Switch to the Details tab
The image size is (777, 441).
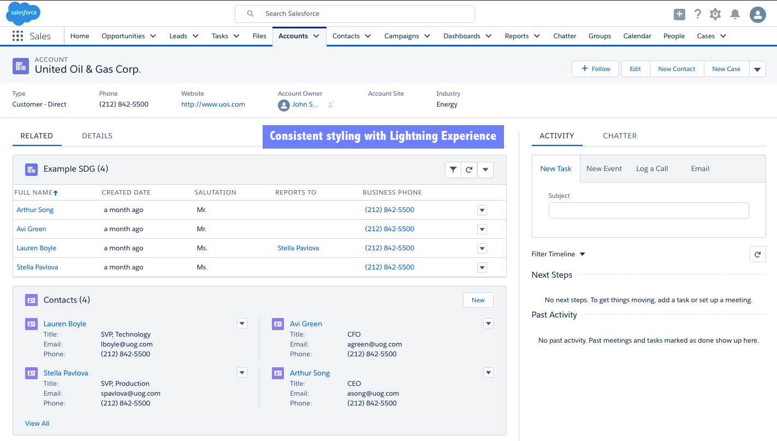tap(97, 136)
